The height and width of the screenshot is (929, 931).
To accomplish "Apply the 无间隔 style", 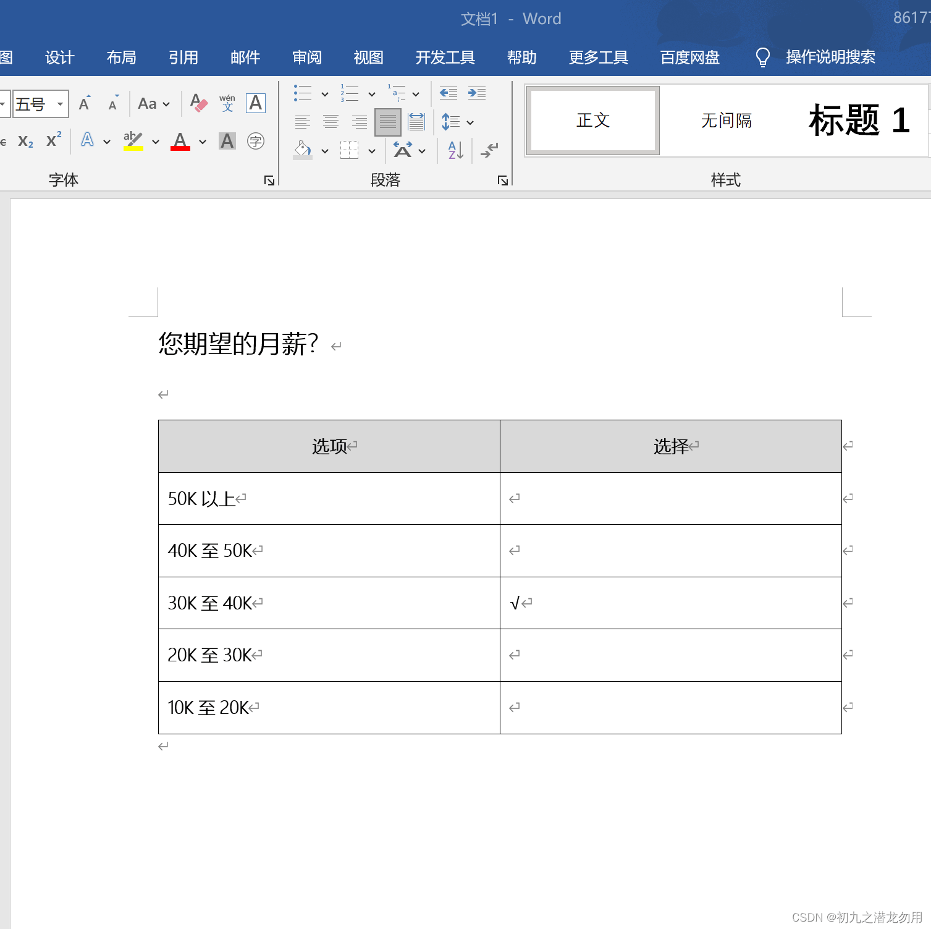I will (x=727, y=121).
